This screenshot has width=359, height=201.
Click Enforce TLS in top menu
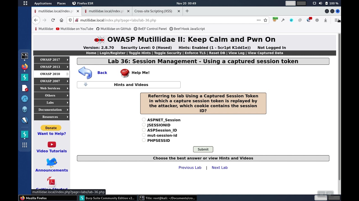coord(195,53)
